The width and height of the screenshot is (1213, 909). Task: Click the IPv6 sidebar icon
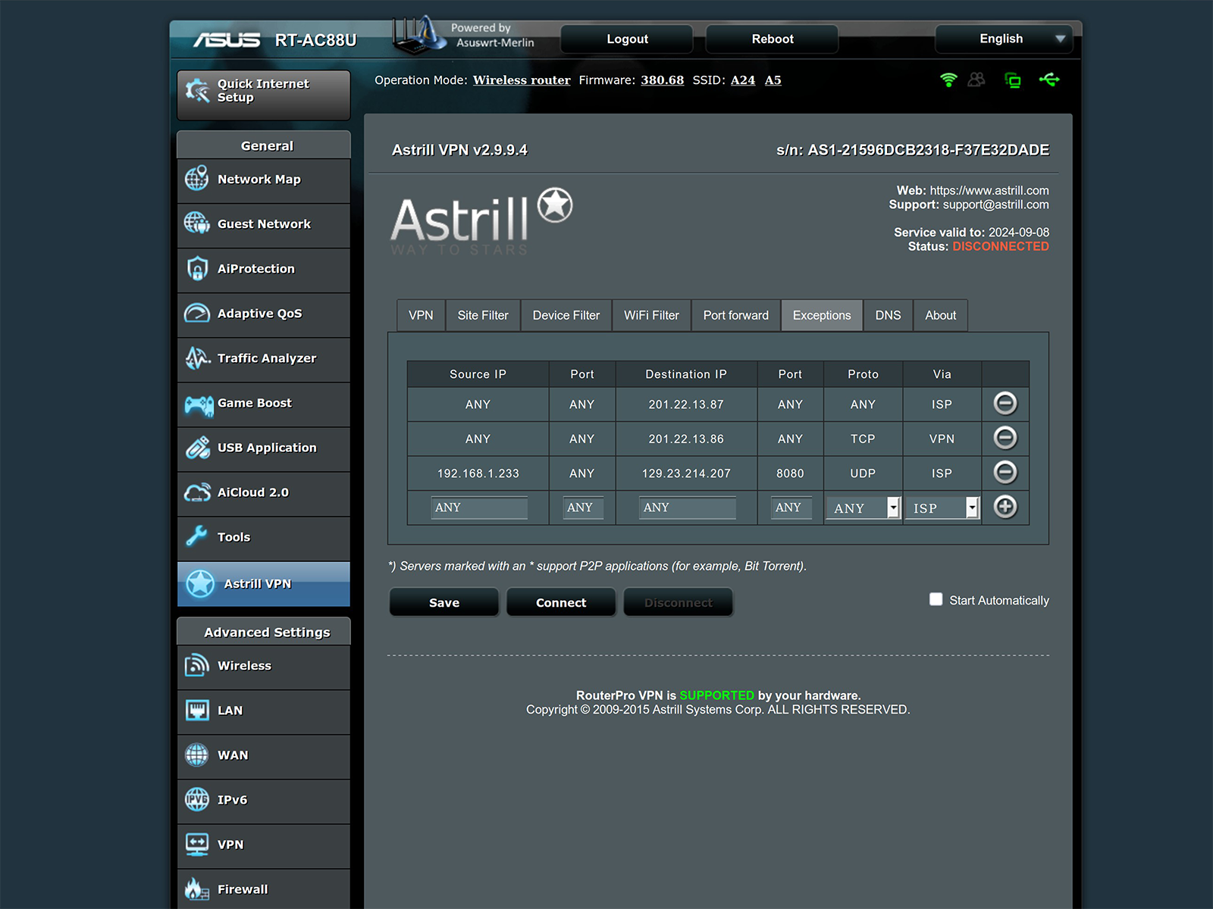[x=197, y=799]
